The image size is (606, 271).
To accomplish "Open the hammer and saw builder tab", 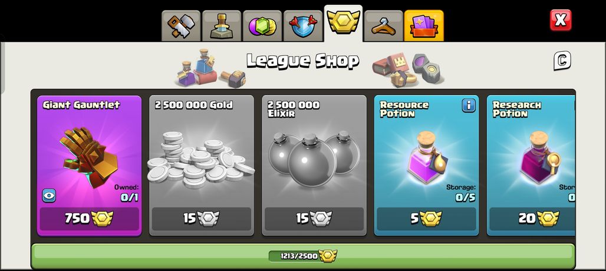I will click(x=181, y=26).
